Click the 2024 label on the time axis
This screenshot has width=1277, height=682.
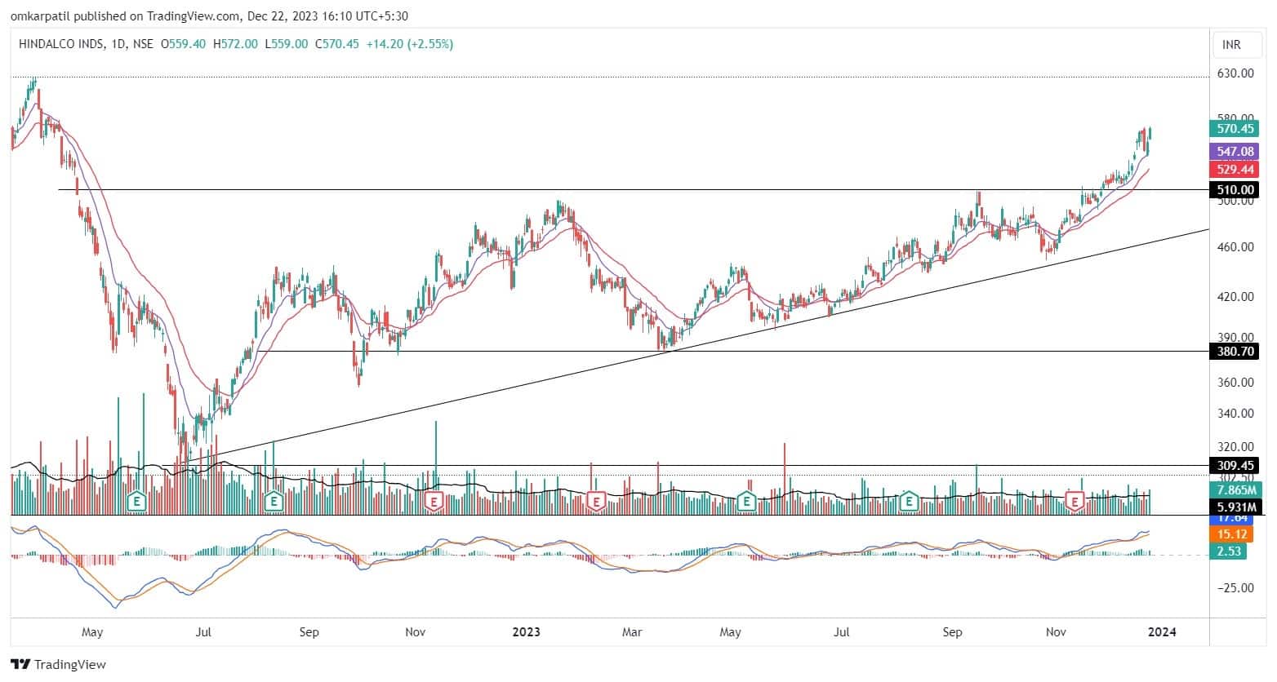coord(1163,632)
